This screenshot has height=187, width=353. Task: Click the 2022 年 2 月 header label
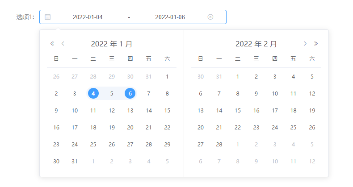point(256,44)
